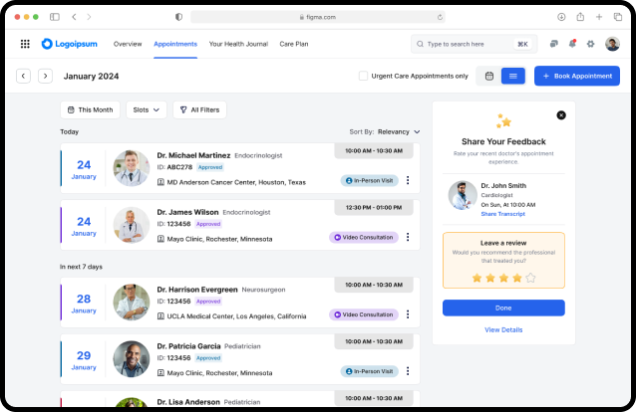636x412 pixels.
Task: Enable Urgent Care Appointments only
Action: (x=364, y=76)
